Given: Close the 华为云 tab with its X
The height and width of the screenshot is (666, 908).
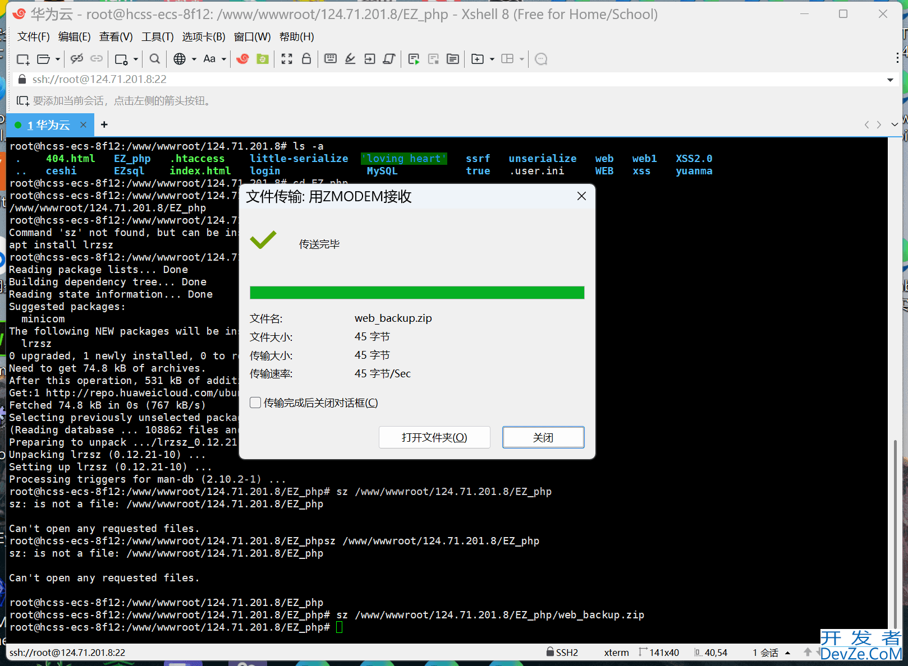Looking at the screenshot, I should coord(83,125).
